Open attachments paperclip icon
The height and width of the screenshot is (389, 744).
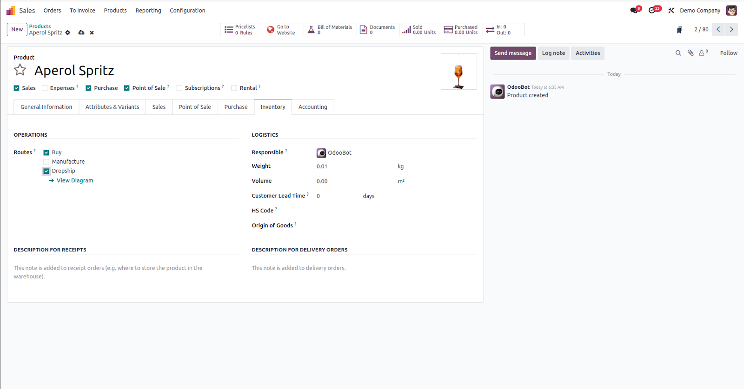click(691, 53)
